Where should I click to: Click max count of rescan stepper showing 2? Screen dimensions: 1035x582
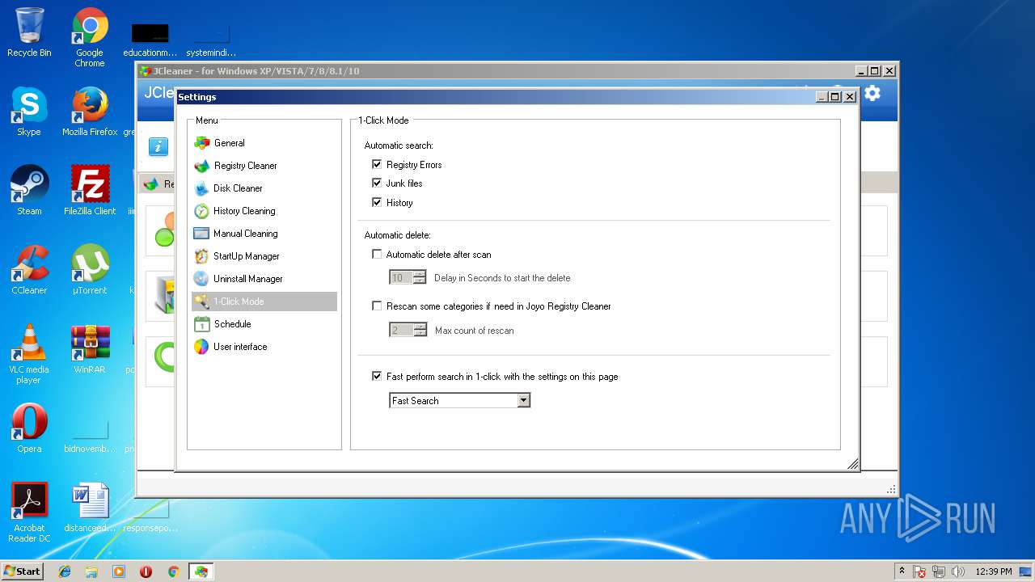coord(419,330)
